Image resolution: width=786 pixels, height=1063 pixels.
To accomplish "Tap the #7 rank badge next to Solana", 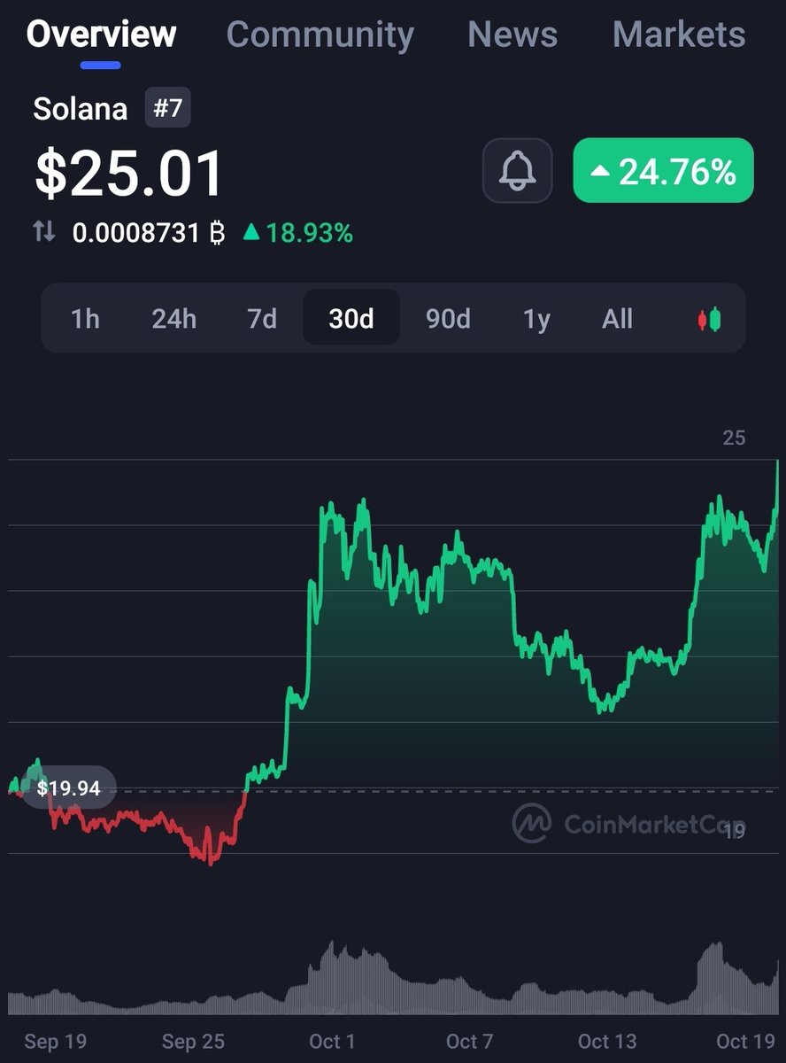I will 168,108.
